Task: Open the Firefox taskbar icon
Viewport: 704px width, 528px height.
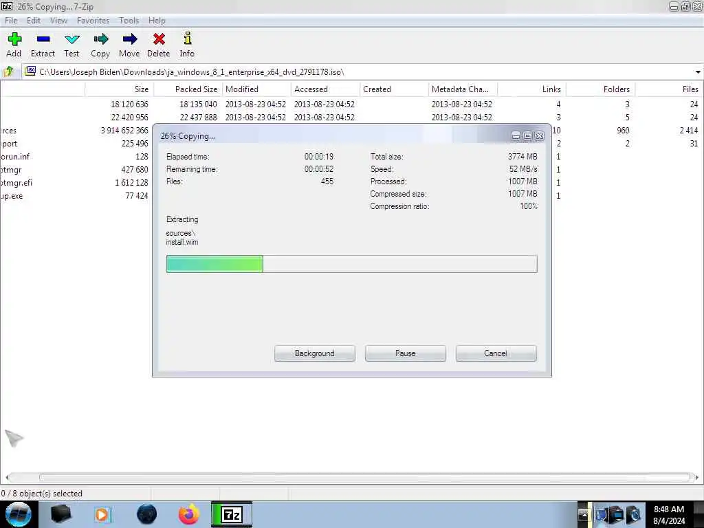Action: pos(189,514)
